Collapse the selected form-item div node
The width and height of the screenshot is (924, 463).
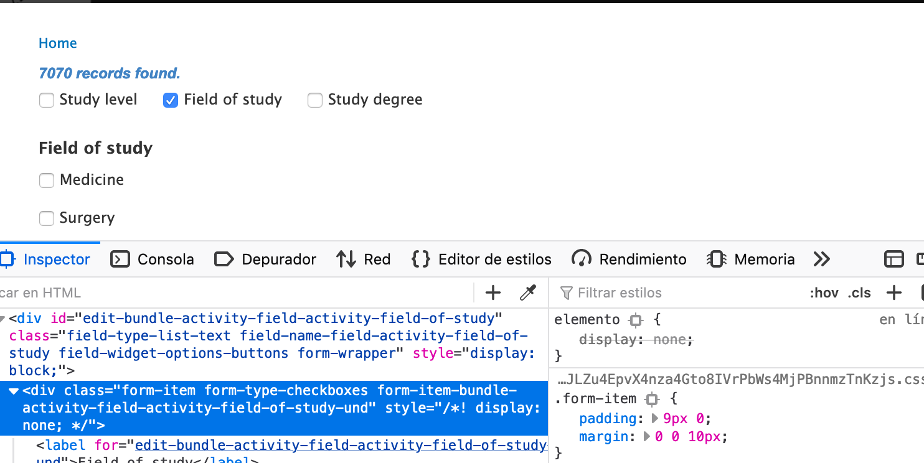coord(14,391)
